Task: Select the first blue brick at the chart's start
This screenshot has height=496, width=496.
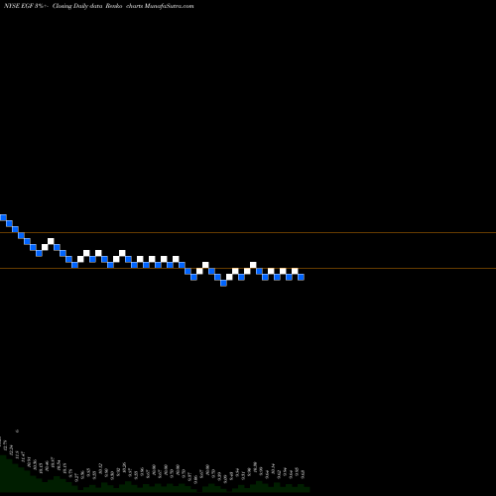Action: pyautogui.click(x=3, y=217)
